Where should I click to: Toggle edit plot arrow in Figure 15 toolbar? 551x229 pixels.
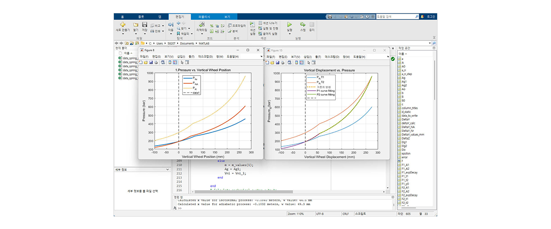[x=309, y=62]
